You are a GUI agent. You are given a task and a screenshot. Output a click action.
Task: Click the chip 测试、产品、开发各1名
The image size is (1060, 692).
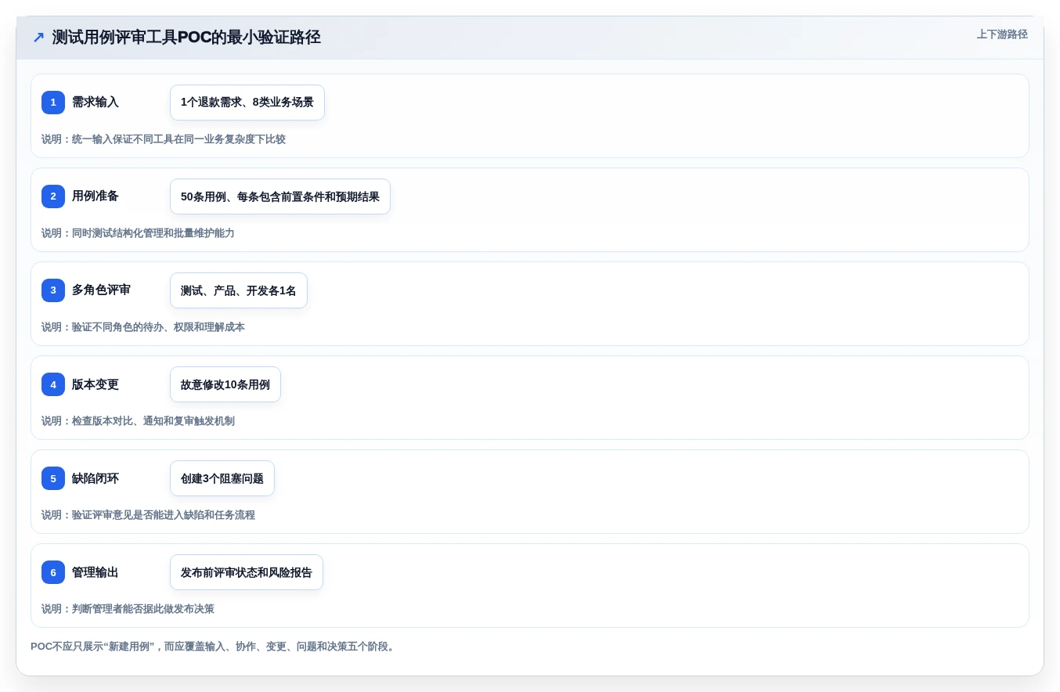click(239, 290)
